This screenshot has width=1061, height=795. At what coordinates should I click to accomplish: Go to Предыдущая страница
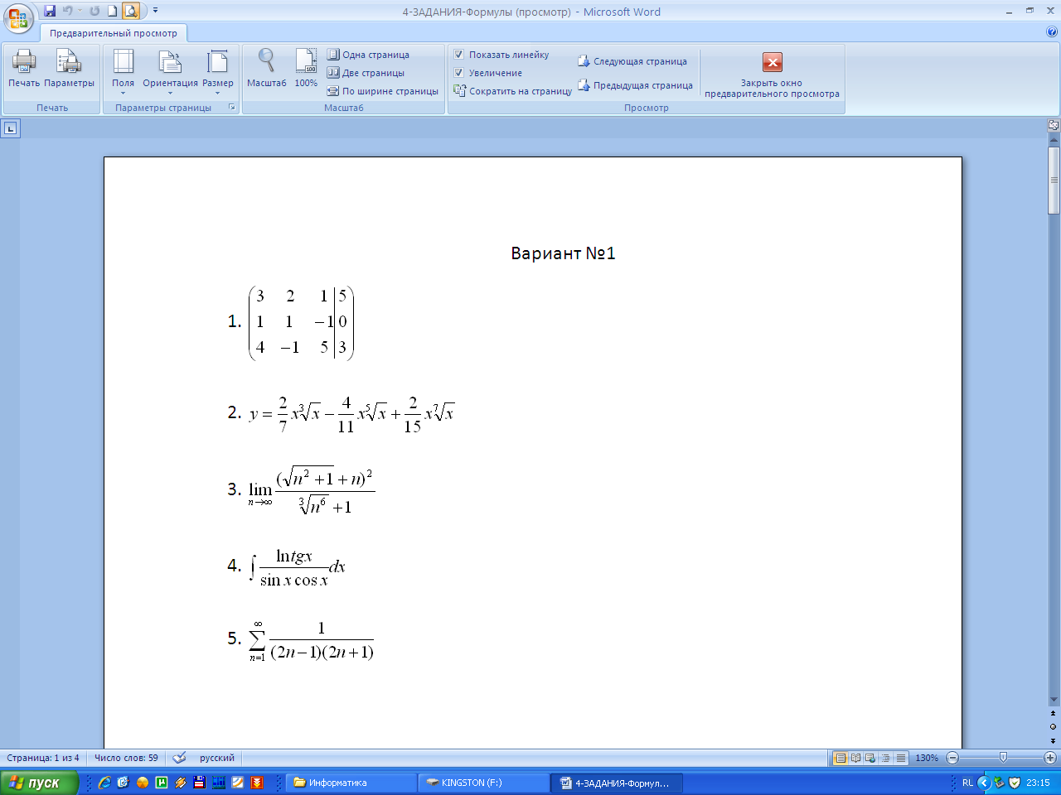coord(635,85)
